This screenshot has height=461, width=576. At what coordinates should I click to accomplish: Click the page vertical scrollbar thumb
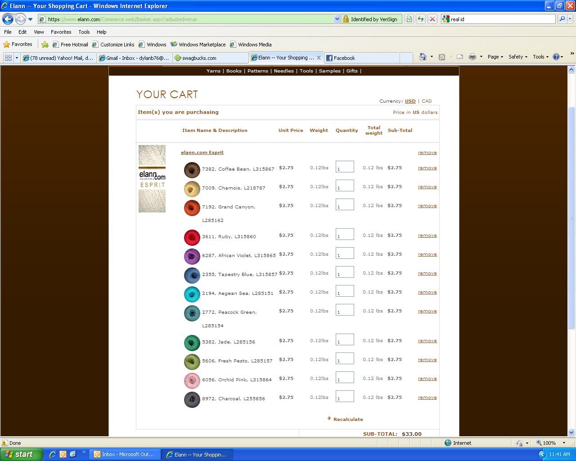click(x=571, y=218)
